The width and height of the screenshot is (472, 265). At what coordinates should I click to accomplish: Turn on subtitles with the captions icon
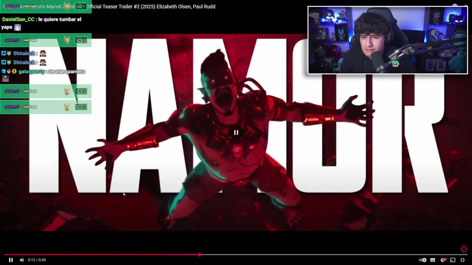pos(433,260)
